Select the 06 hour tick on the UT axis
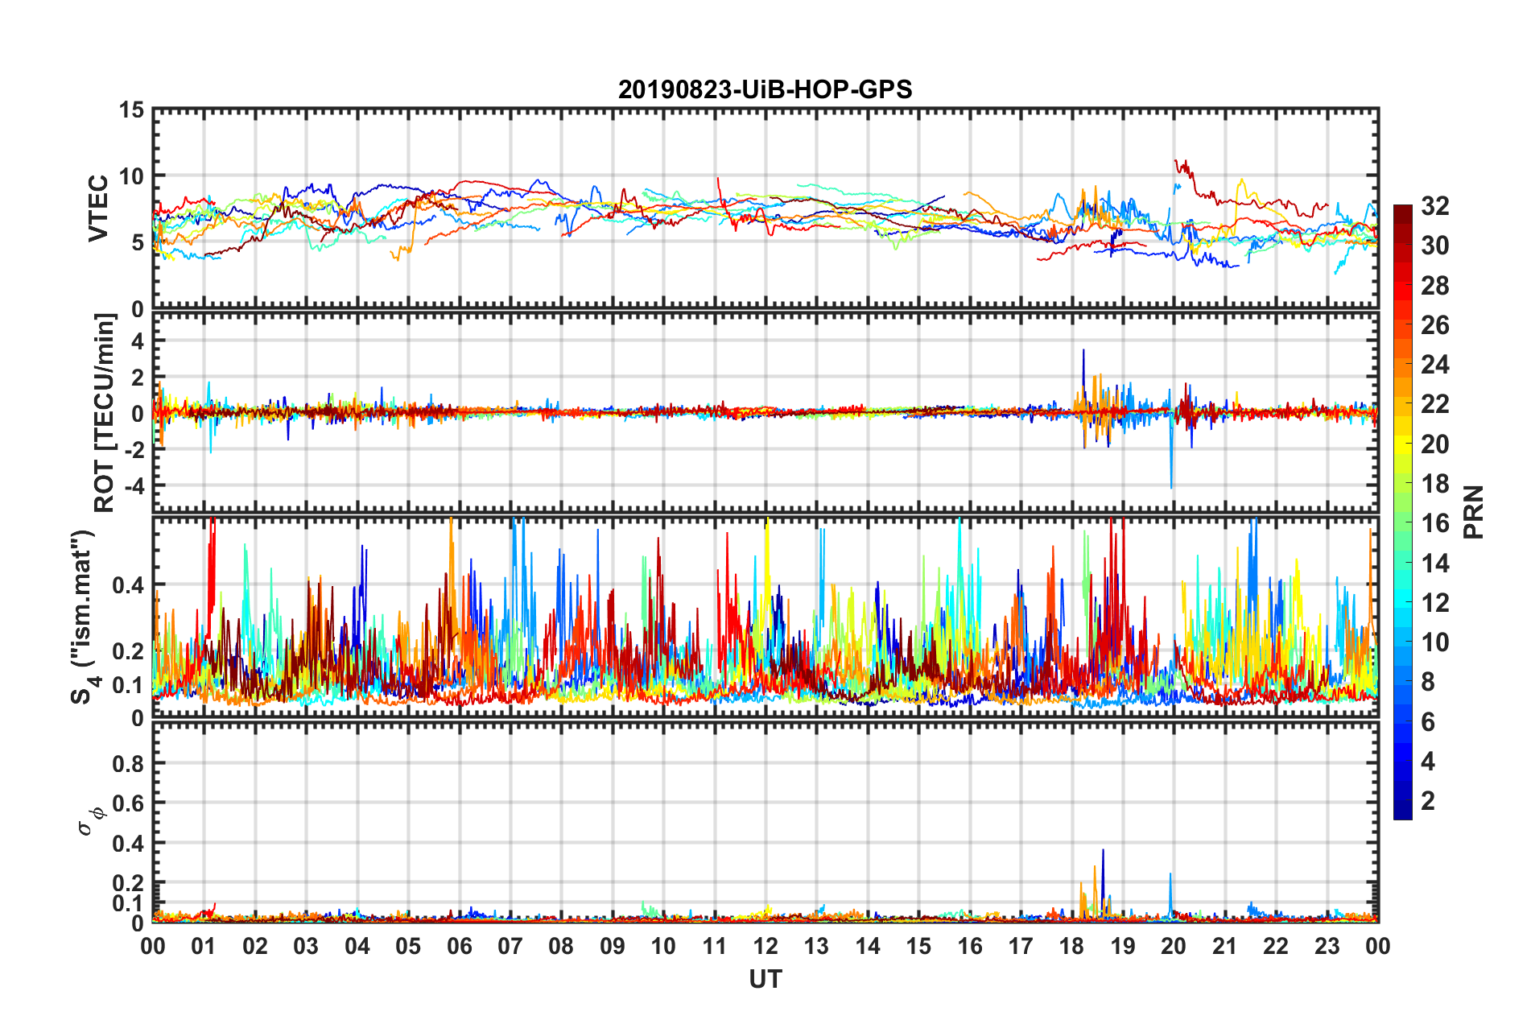Viewport: 1531px width, 1024px height. click(459, 946)
